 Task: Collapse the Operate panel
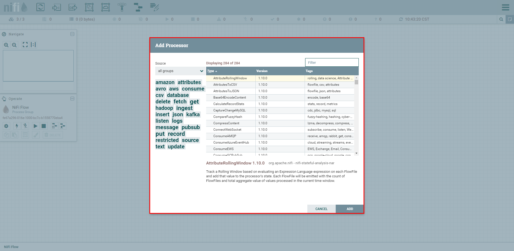(x=72, y=99)
